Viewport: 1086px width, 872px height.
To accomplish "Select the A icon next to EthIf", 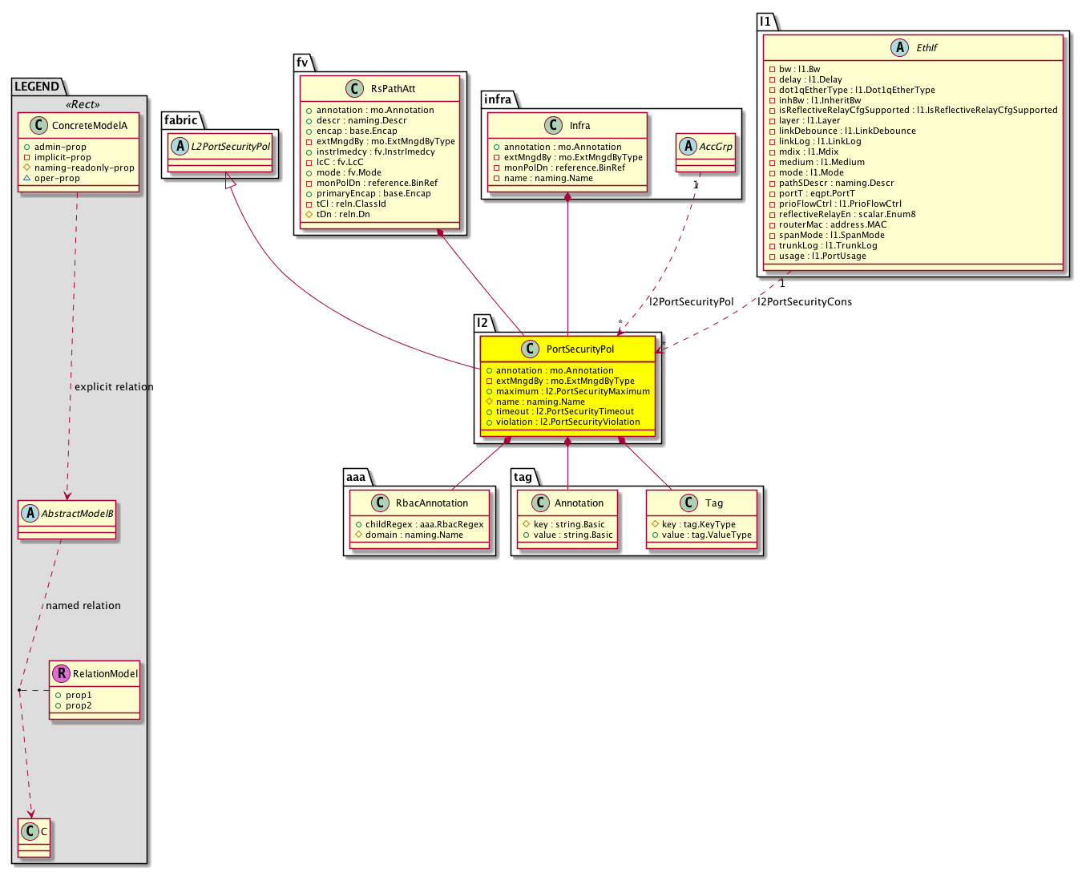I will tap(900, 48).
